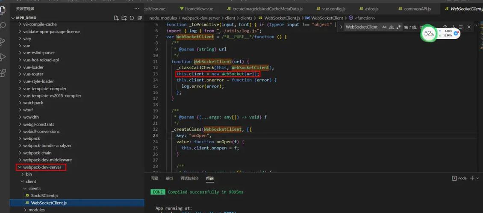Collapse the webpack-dev-server folder
Screen dimensions: 483x213
[x=20, y=167]
